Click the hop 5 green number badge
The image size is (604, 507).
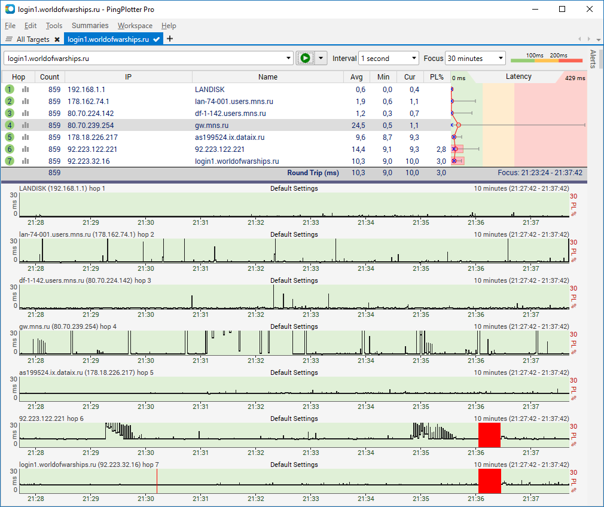[x=10, y=137]
